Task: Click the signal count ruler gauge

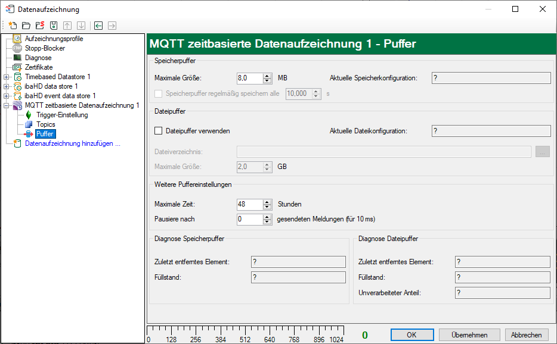Action: click(246, 334)
